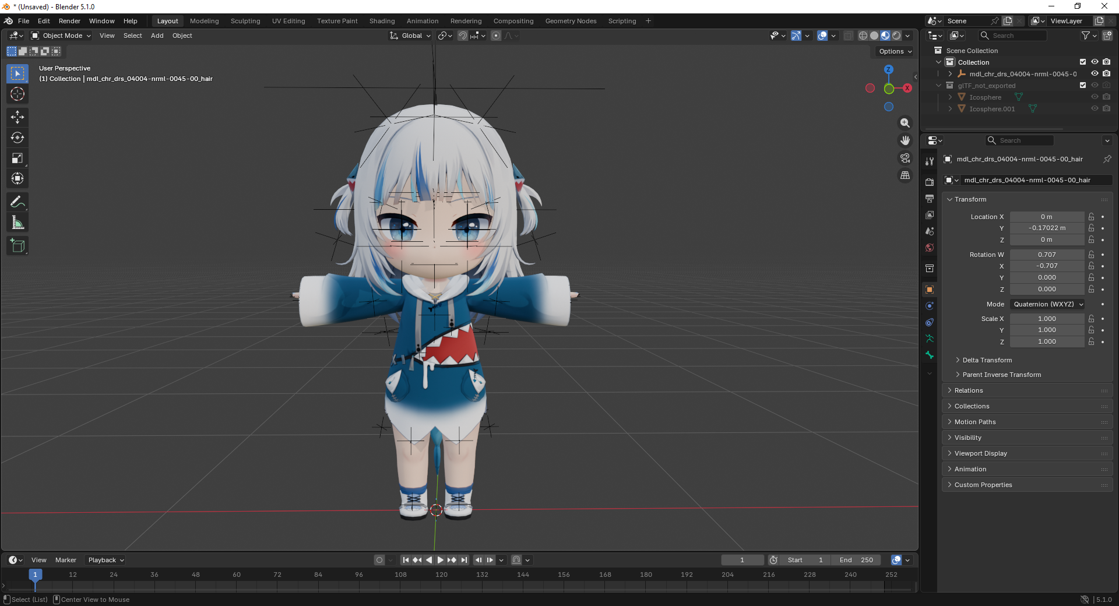1119x606 pixels.
Task: Activate the Scale tool
Action: coord(17,158)
